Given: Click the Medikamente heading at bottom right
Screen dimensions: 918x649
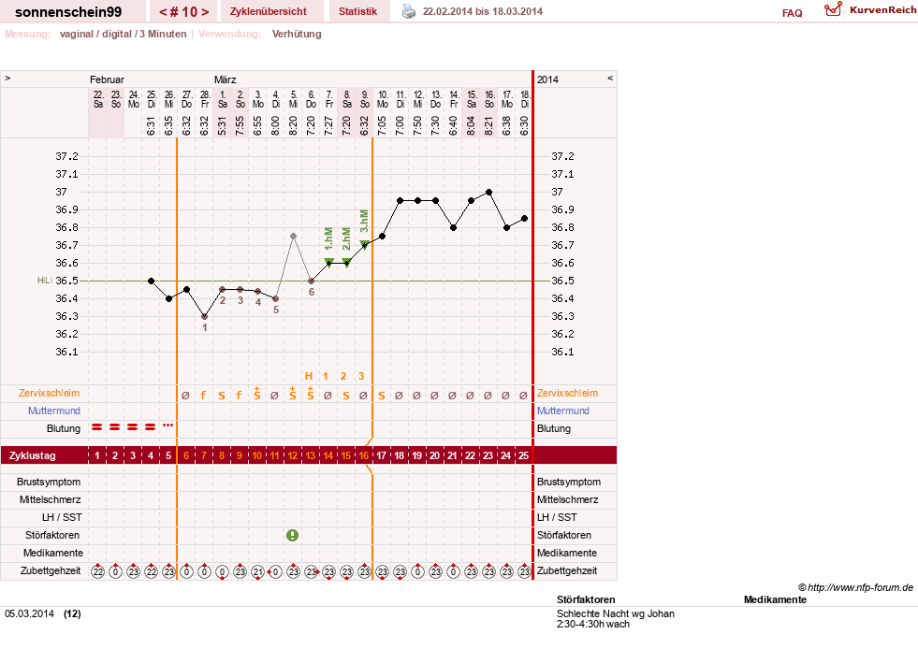Looking at the screenshot, I should [775, 599].
